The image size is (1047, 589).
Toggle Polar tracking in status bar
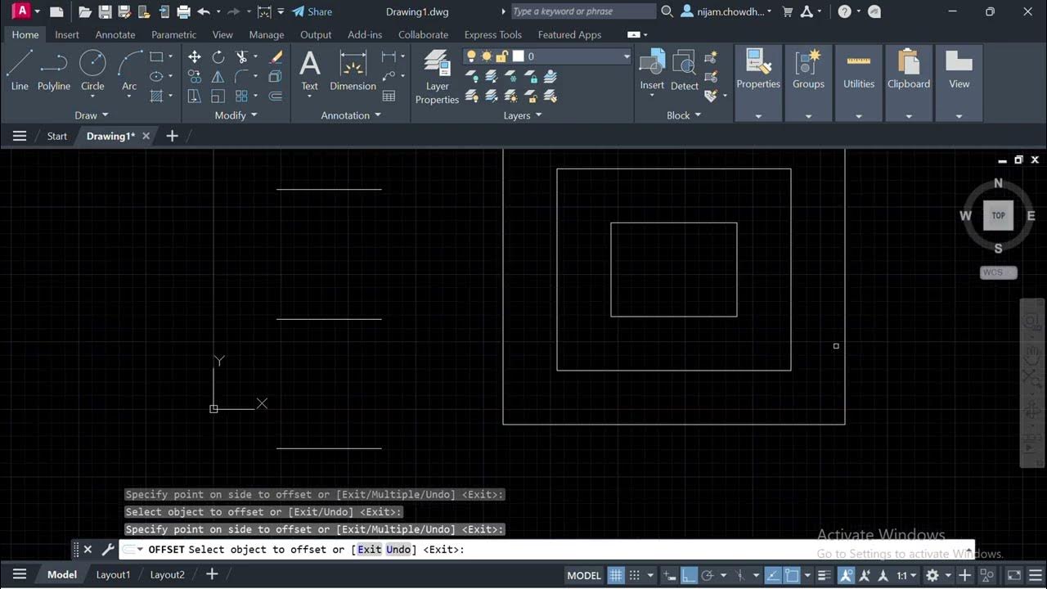[708, 575]
